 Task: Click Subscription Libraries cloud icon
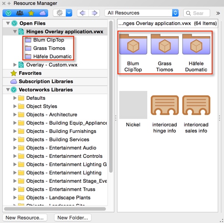point(14,81)
